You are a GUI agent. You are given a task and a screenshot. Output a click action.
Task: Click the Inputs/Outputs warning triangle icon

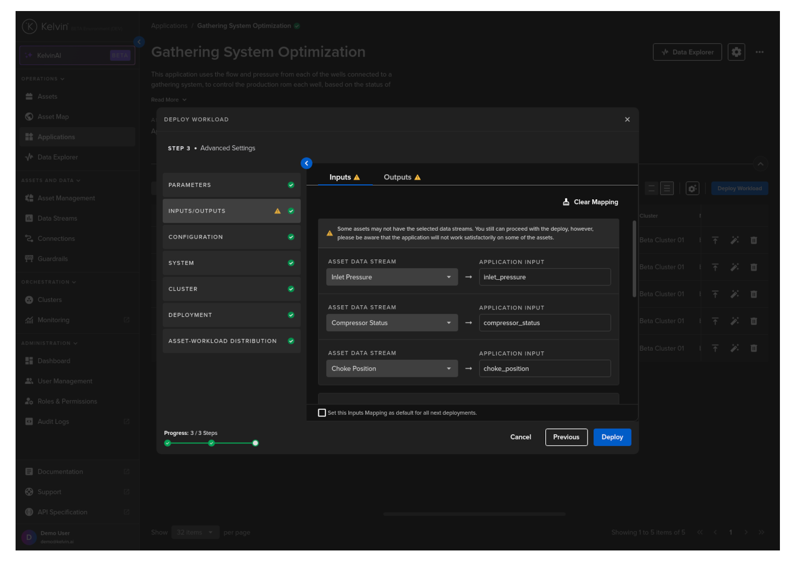click(x=277, y=211)
